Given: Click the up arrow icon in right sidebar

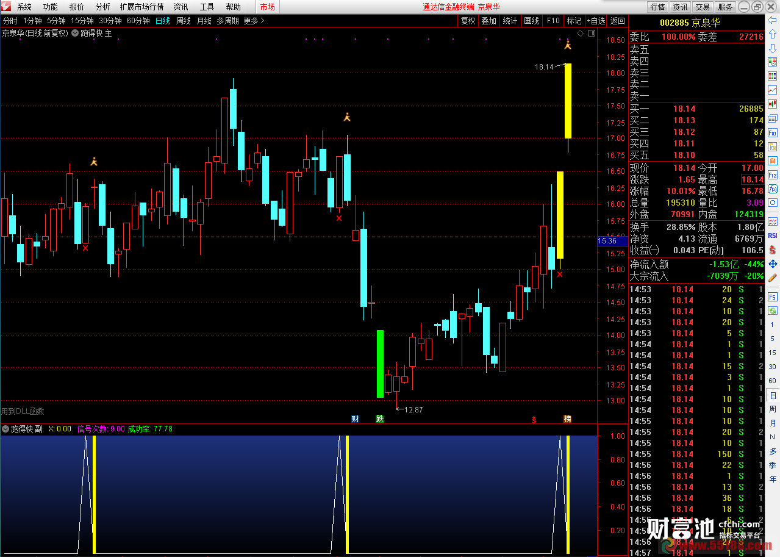Looking at the screenshot, I should point(772,34).
